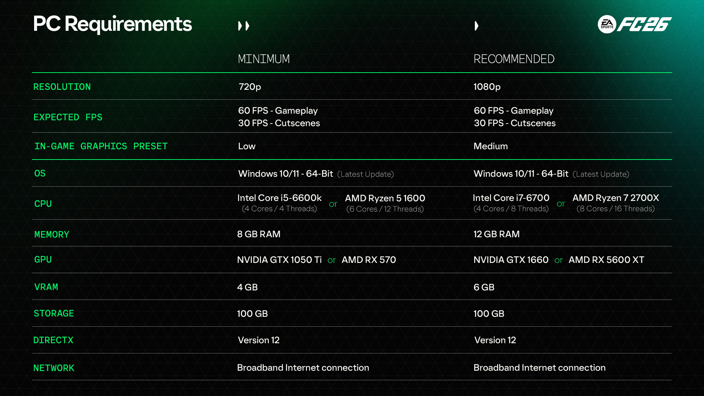Click the RESOLUTION row label
Viewport: 704px width, 396px height.
pyautogui.click(x=62, y=87)
